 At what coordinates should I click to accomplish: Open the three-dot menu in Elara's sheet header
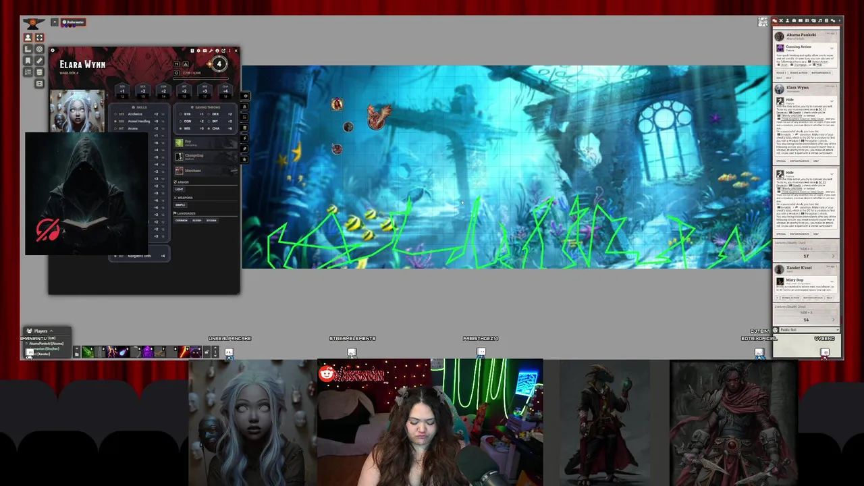coord(230,51)
